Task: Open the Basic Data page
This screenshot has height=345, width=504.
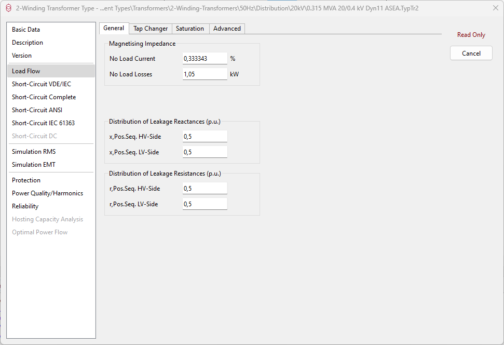Action: 26,30
